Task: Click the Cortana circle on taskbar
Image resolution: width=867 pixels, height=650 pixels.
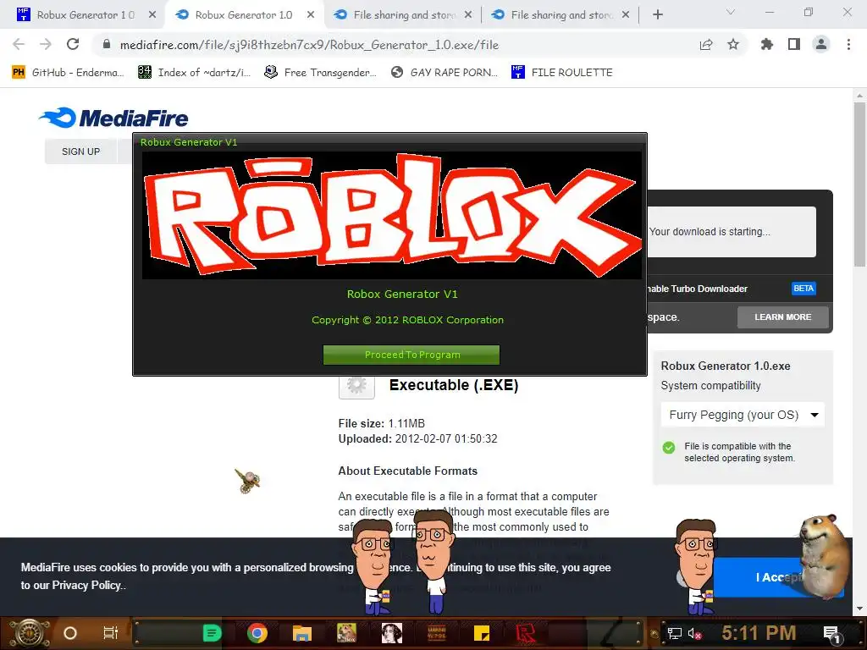Action: coord(70,633)
